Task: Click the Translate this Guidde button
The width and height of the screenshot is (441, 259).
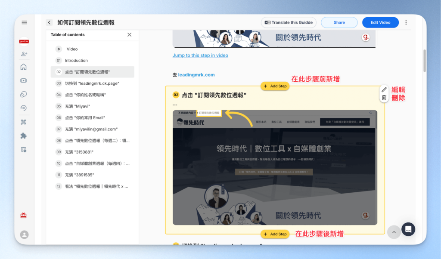Action: point(289,22)
